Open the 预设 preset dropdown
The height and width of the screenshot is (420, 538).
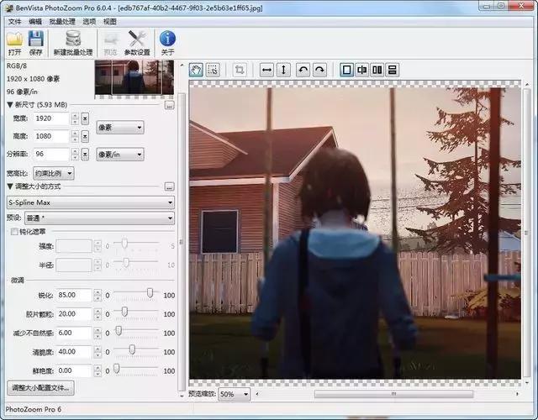pyautogui.click(x=99, y=218)
